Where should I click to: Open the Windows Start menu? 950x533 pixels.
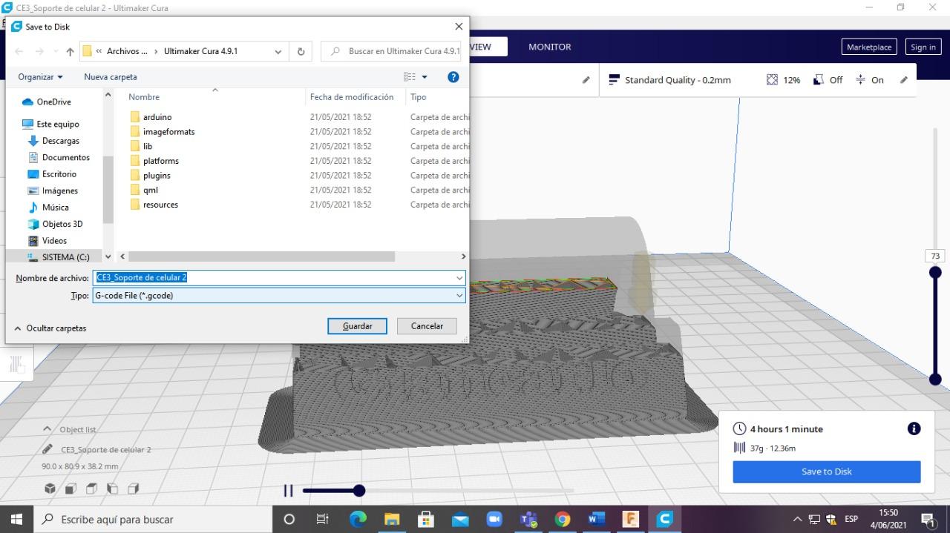[x=16, y=519]
